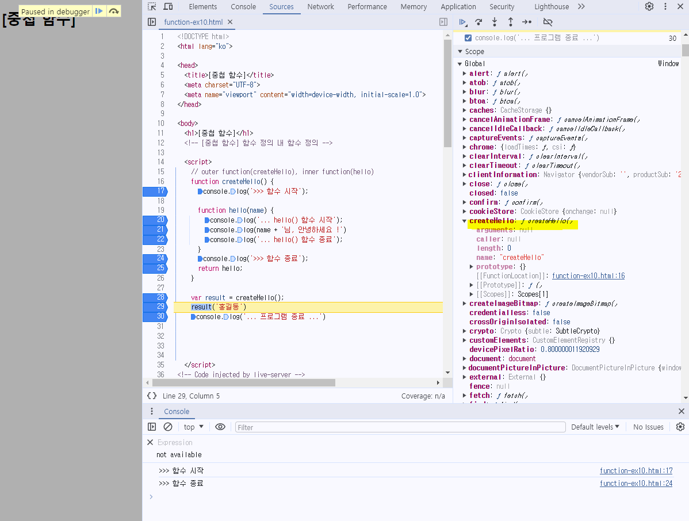Toggle the file navigator sidebar
This screenshot has height=521, width=689.
(x=152, y=22)
